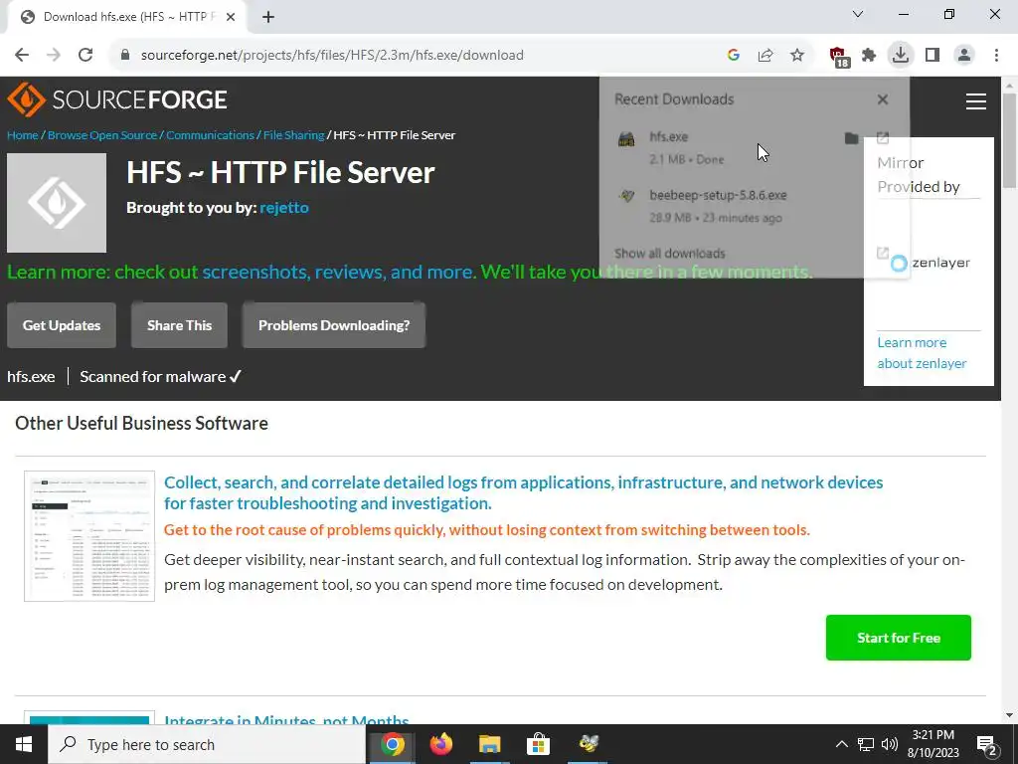This screenshot has height=764, width=1018.
Task: Toggle the downloads toolbar icon
Action: (901, 55)
